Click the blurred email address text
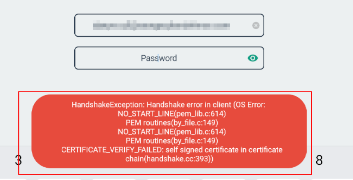Screen dimensions: 353x180 pyautogui.click(x=161, y=26)
